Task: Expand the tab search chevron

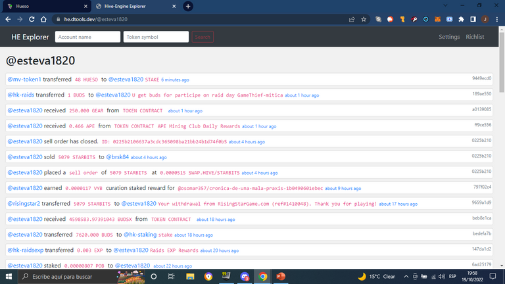Action: click(x=444, y=6)
